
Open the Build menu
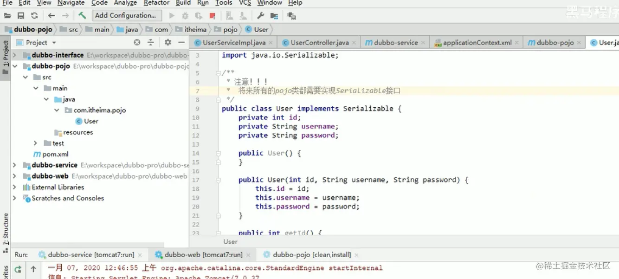[x=183, y=3]
